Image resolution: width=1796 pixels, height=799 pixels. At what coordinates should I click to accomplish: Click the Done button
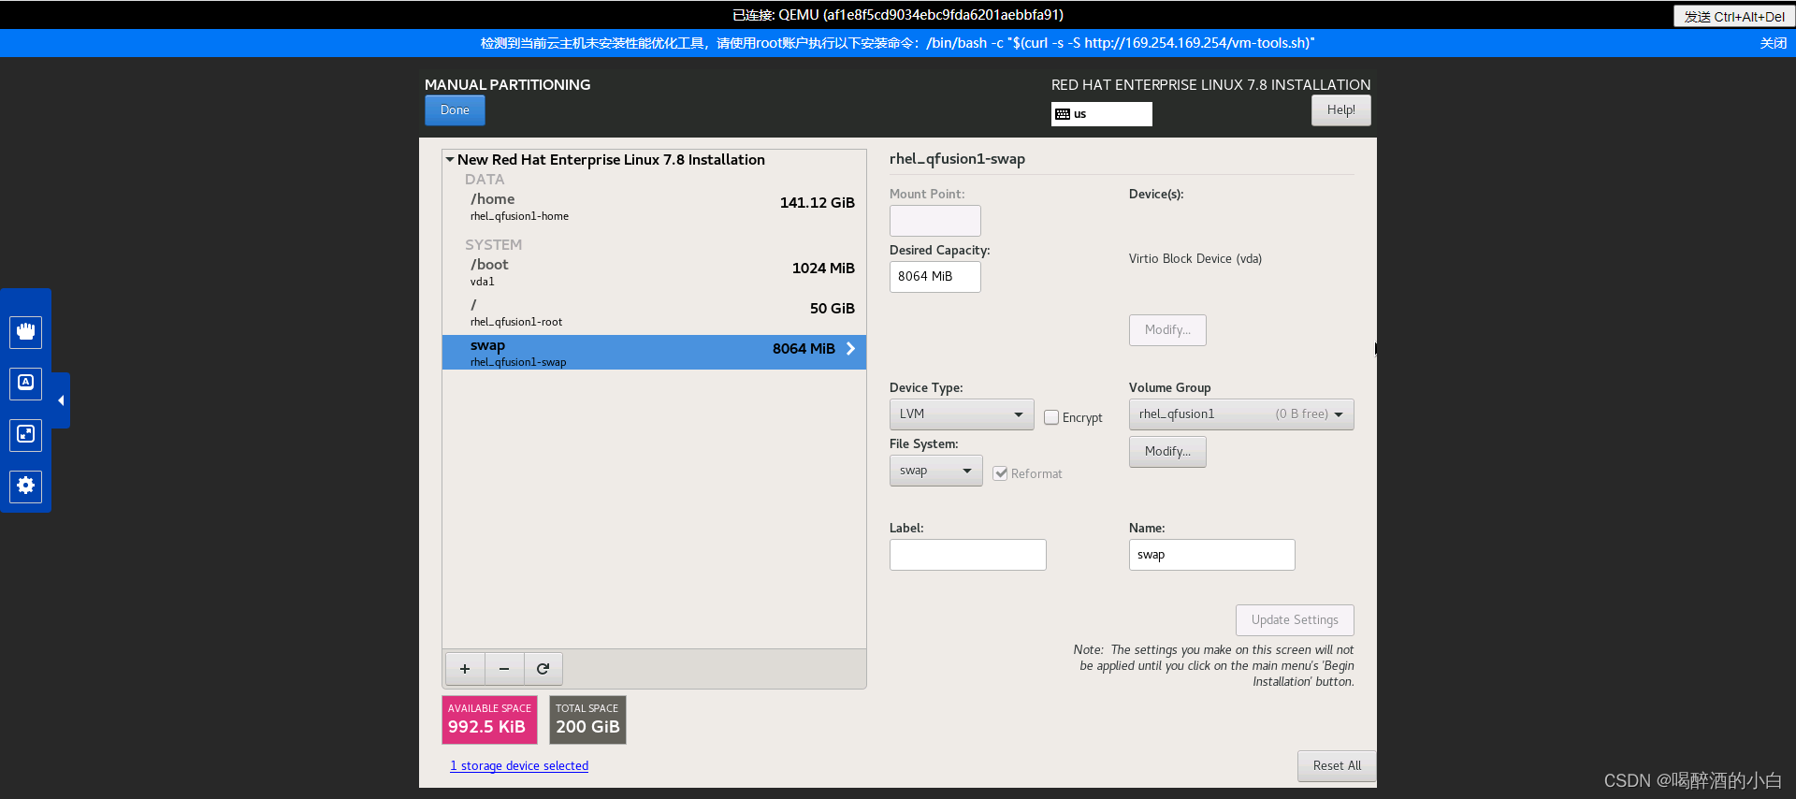[x=455, y=110]
